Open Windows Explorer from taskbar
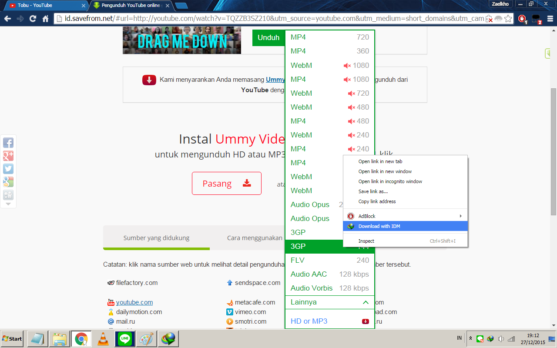 click(x=60, y=338)
